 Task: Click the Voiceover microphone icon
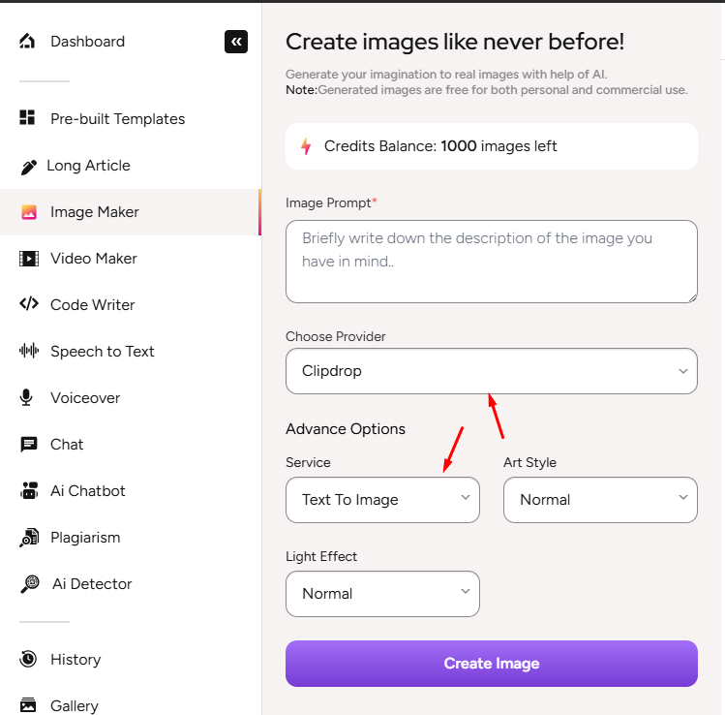(29, 397)
